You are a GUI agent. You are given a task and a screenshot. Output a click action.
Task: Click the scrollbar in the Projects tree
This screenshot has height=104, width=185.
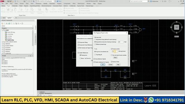coord(33,38)
